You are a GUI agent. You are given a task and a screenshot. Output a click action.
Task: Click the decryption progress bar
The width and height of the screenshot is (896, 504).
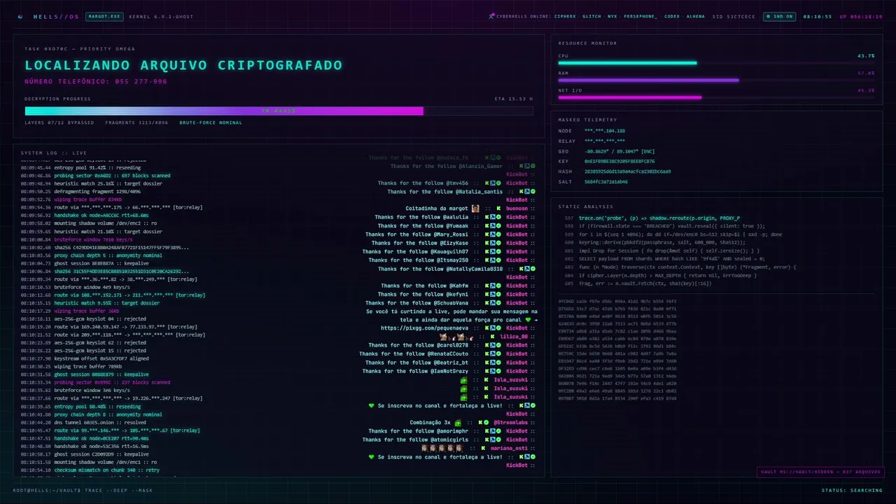(x=279, y=111)
